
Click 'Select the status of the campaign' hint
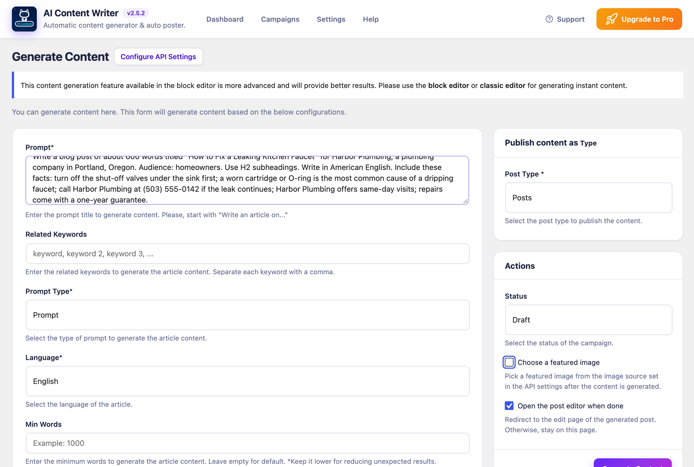coord(559,343)
